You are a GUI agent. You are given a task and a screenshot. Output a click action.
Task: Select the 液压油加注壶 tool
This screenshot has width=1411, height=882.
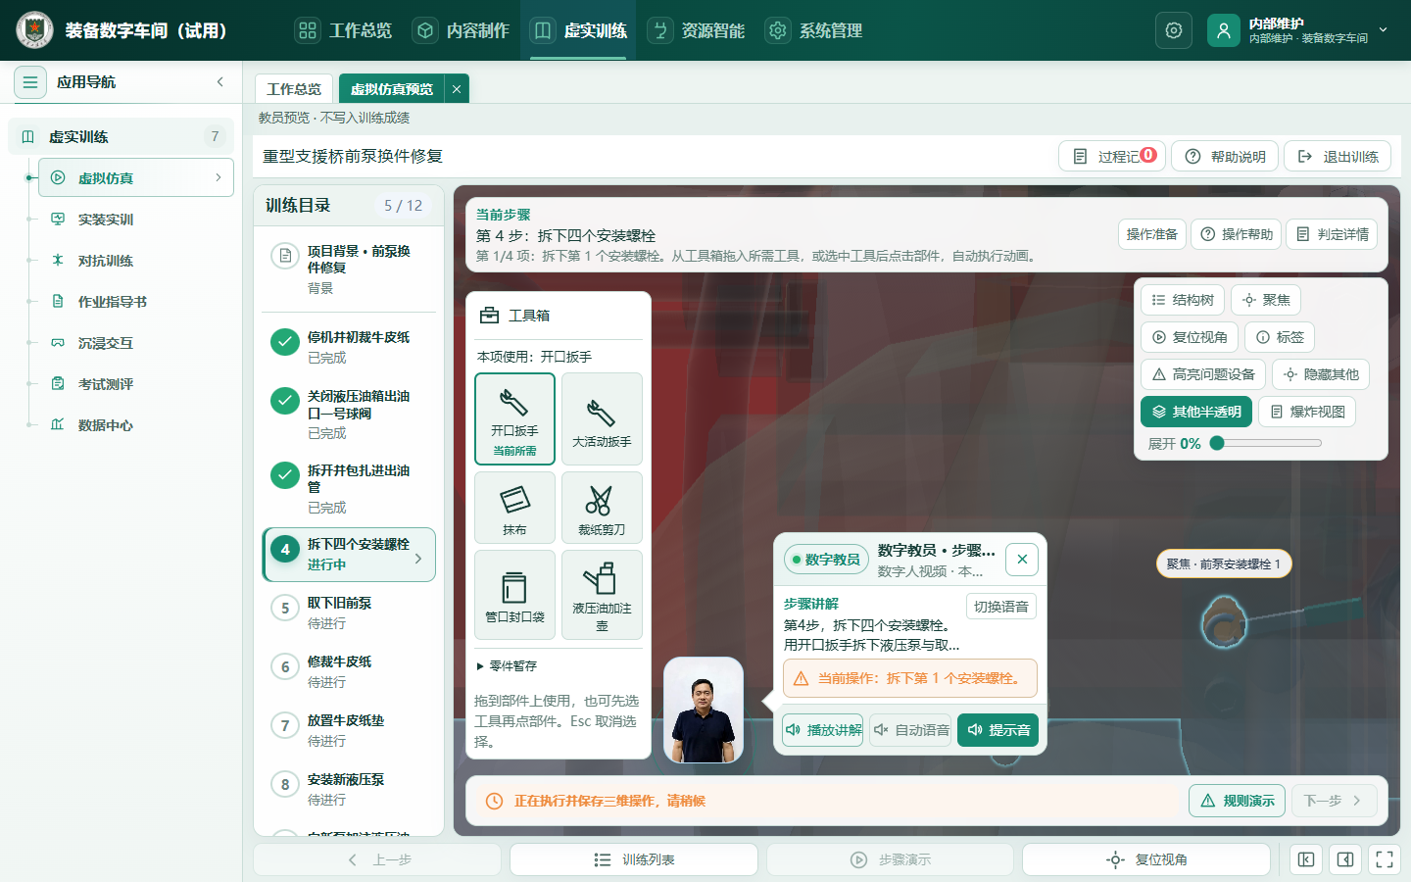coord(602,596)
